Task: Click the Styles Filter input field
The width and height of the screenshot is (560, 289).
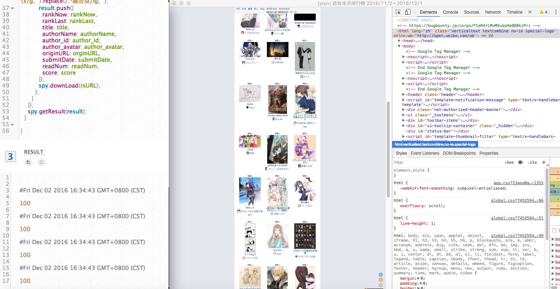Action: [x=447, y=162]
